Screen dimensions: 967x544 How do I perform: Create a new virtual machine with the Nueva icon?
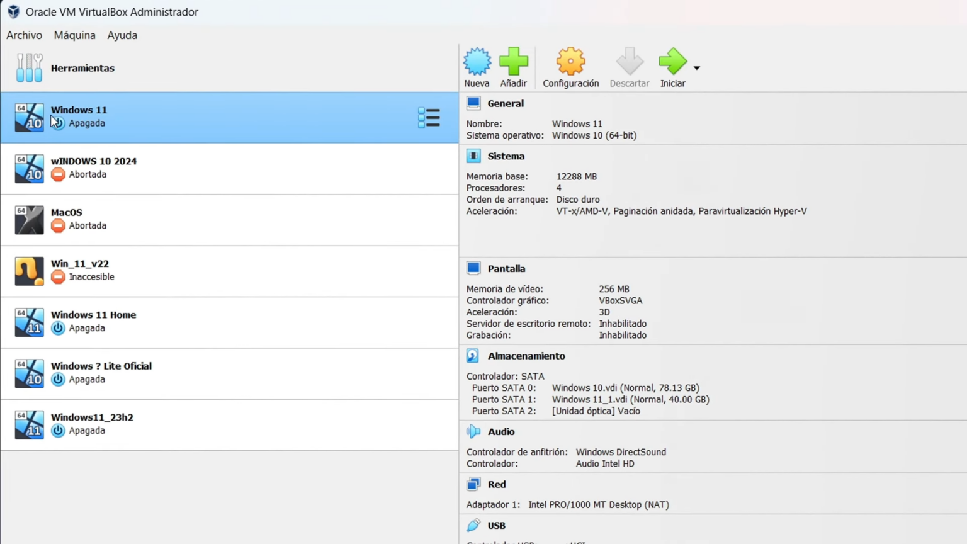pyautogui.click(x=477, y=61)
